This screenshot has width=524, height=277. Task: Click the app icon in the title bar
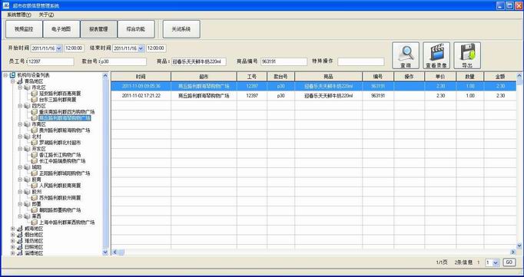tap(5, 5)
